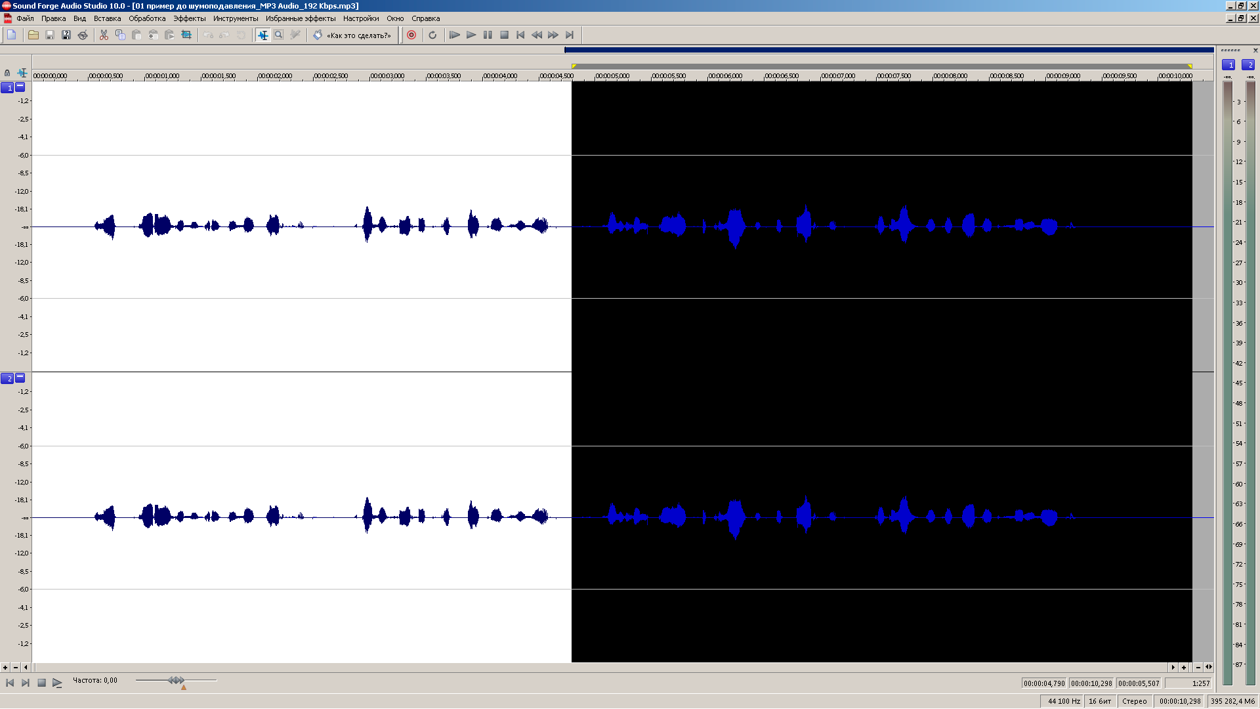
Task: Open the Избранные эффекты menu
Action: [x=301, y=18]
